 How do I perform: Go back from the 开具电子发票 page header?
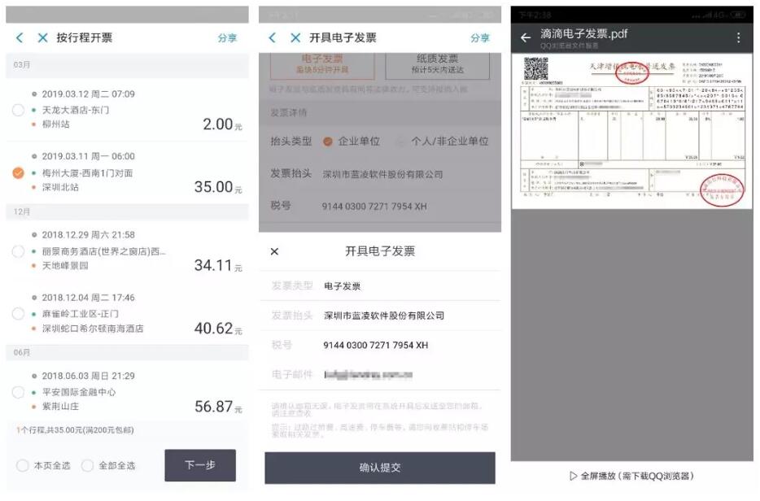(273, 37)
